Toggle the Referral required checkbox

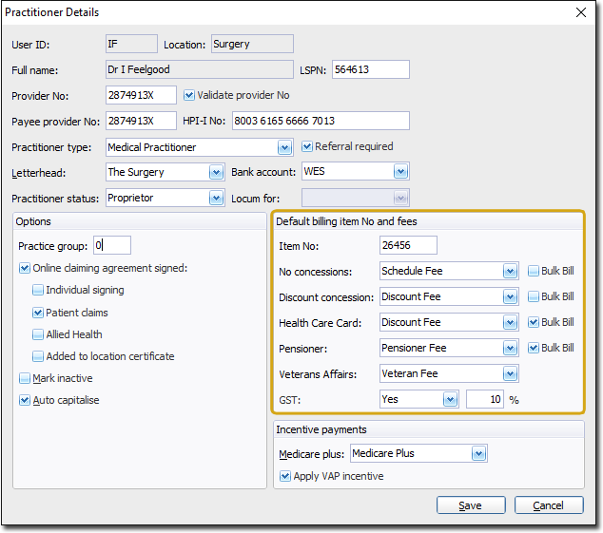pos(307,146)
